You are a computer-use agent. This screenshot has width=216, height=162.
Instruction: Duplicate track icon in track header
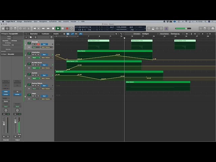tap(31, 37)
